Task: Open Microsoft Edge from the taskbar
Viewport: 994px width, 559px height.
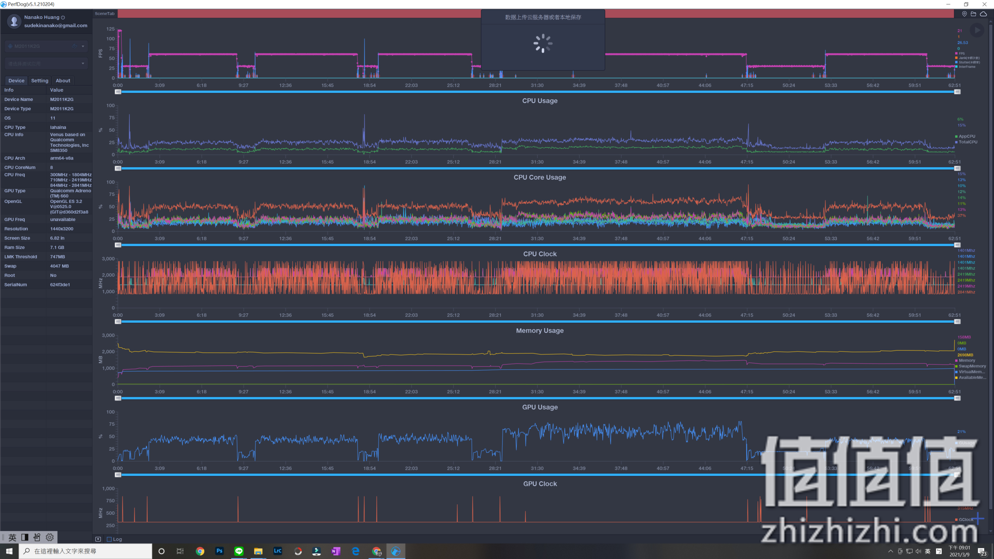Action: (355, 551)
